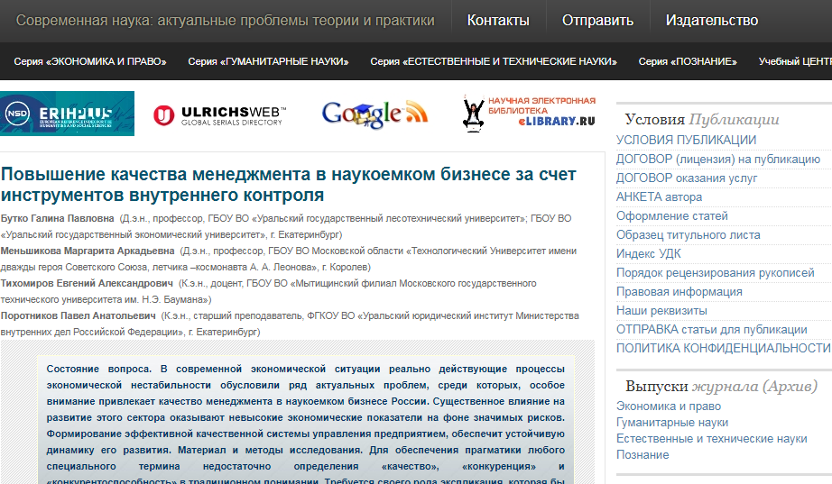Screen dimensions: 832x484
Task: Open АНКЕТА автора link
Action: pyautogui.click(x=659, y=196)
